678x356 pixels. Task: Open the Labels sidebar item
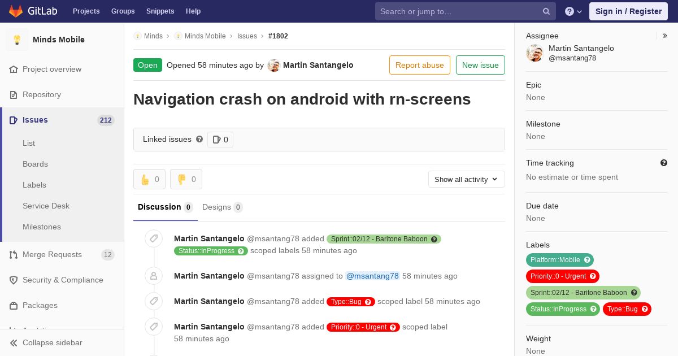pyautogui.click(x=34, y=185)
